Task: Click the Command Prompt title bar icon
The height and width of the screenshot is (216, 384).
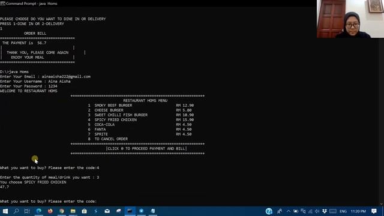Action: tap(2, 4)
